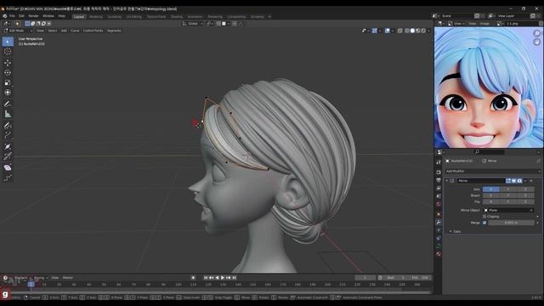Viewport: 544px width, 306px height.
Task: Switch to the UV Editing workspace tab
Action: coord(134,17)
